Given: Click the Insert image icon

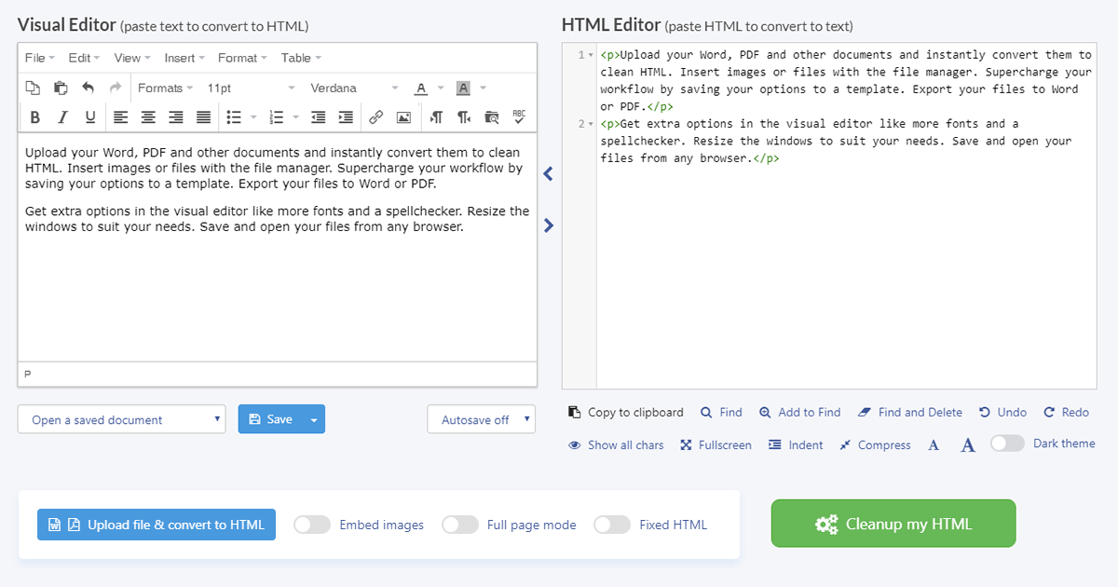Looking at the screenshot, I should pos(403,116).
